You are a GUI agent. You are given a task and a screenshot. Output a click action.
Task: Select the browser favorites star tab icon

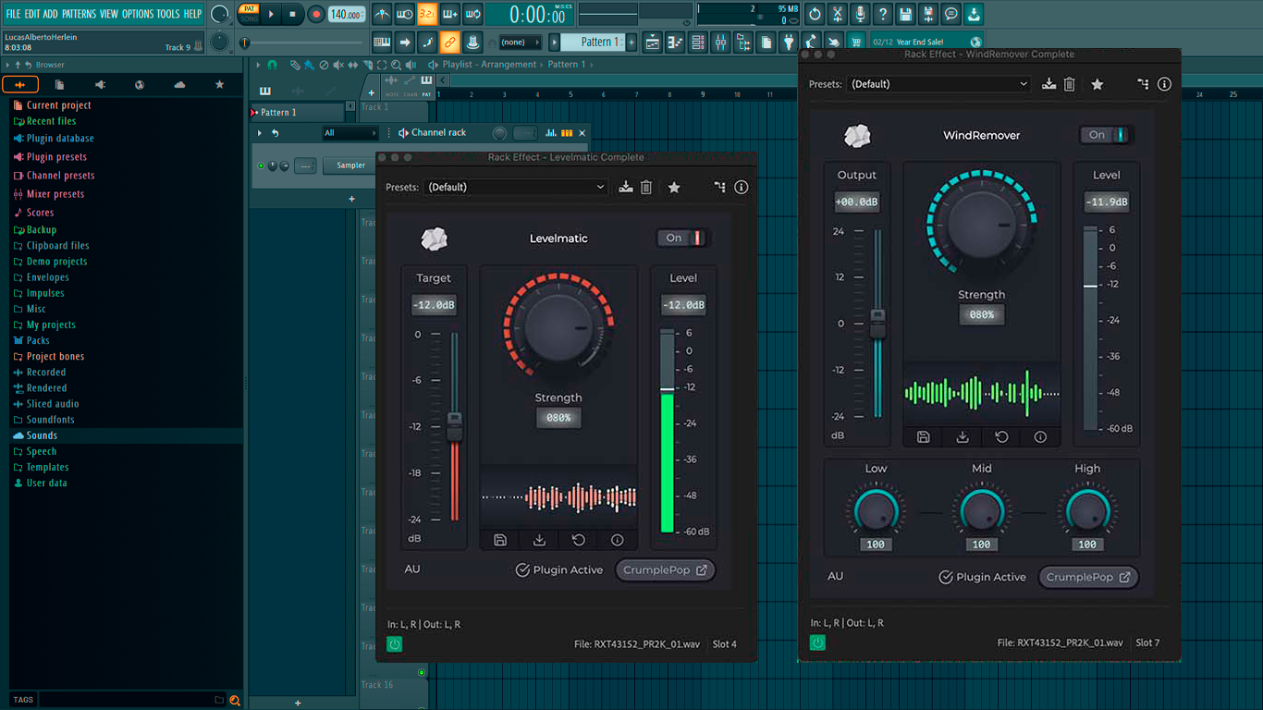(x=219, y=84)
